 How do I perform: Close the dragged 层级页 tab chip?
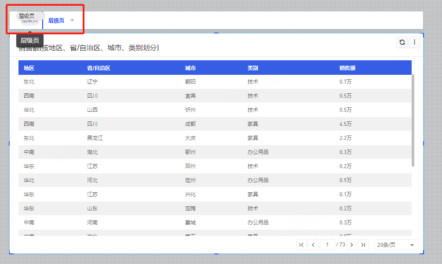pyautogui.click(x=39, y=16)
